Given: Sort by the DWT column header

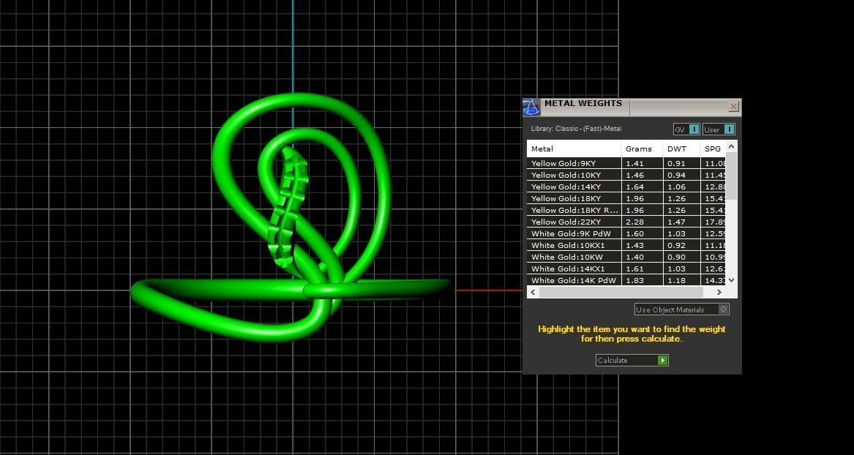Looking at the screenshot, I should point(681,148).
